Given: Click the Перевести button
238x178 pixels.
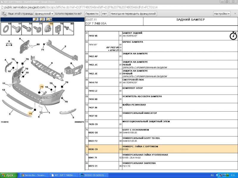Looking at the screenshot, I should 92,14.
